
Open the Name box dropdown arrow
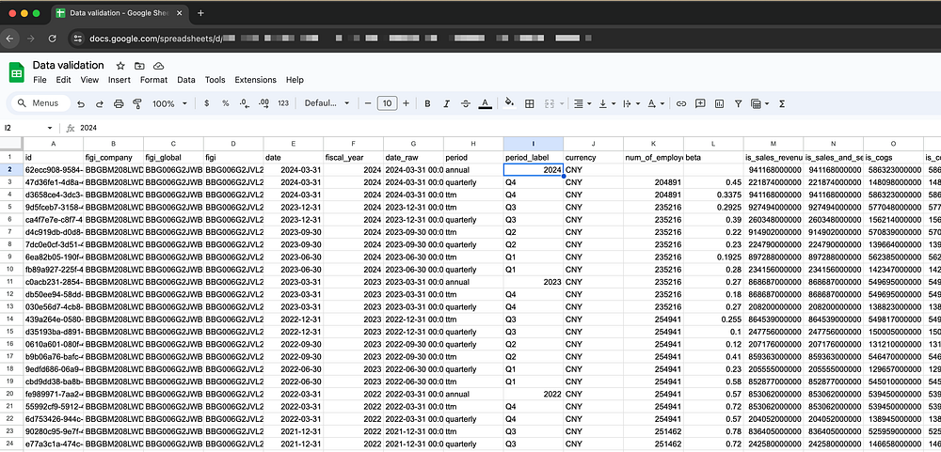tap(50, 128)
